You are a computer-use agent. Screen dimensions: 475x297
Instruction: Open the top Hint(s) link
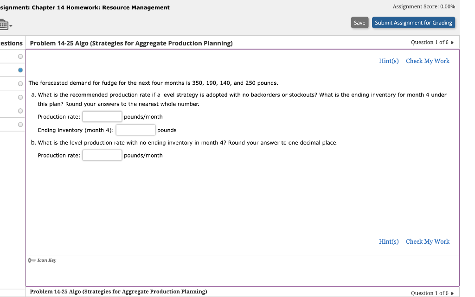coord(389,61)
